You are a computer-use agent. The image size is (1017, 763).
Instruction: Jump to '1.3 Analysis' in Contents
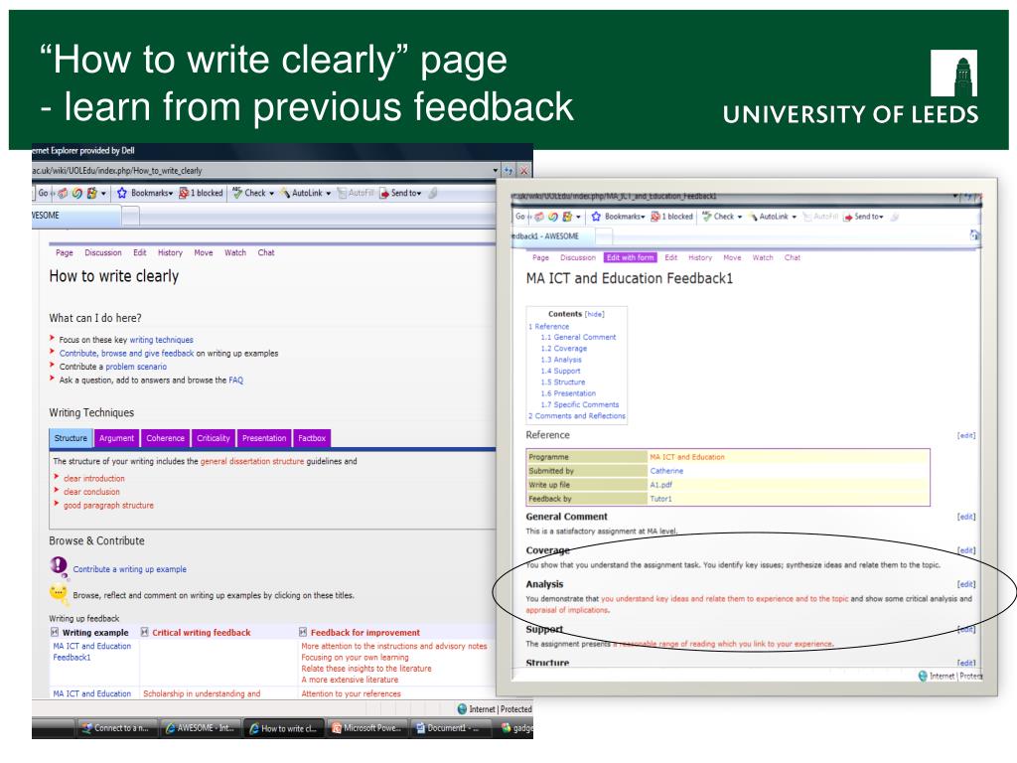tap(561, 360)
